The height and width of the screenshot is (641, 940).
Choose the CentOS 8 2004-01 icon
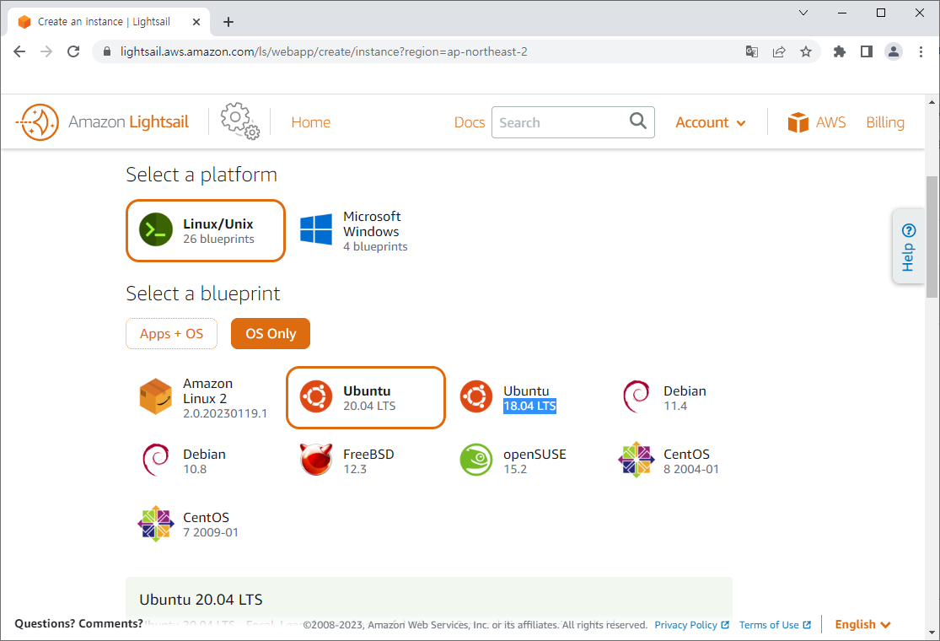click(x=636, y=460)
